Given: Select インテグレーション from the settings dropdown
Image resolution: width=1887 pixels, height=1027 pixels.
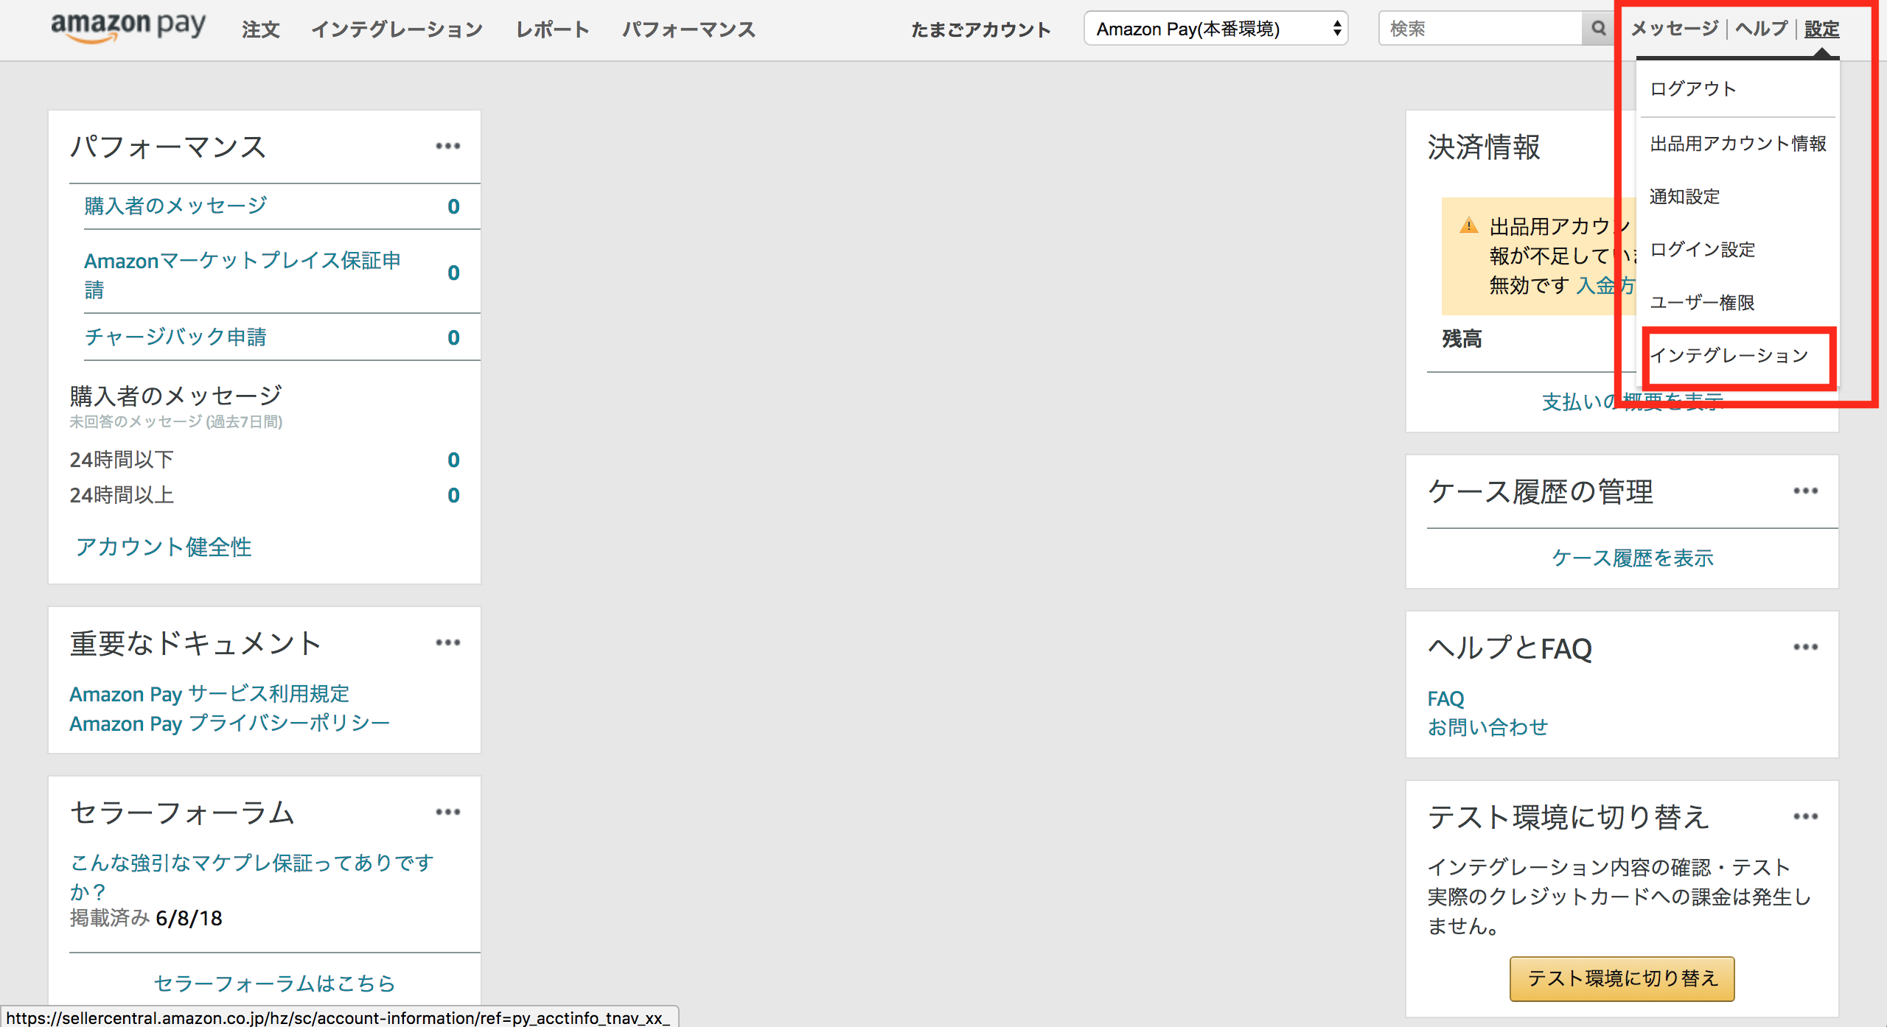Looking at the screenshot, I should point(1729,356).
